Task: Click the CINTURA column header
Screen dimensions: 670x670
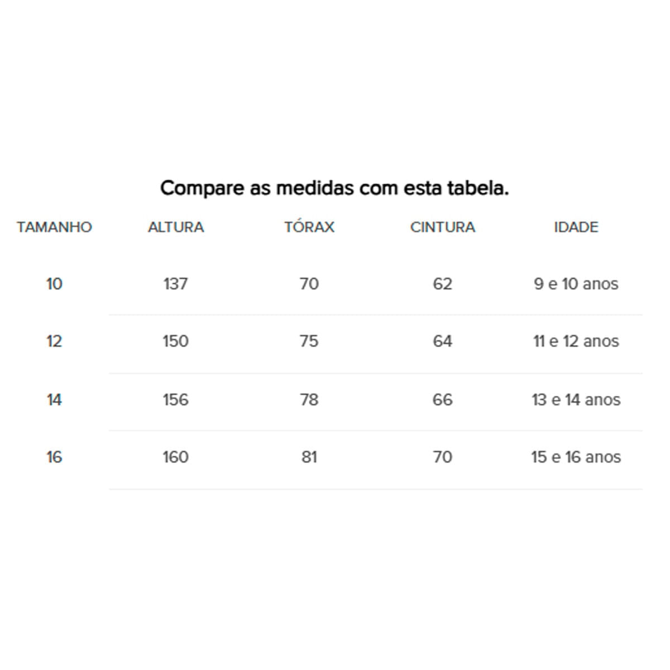Action: (x=442, y=227)
